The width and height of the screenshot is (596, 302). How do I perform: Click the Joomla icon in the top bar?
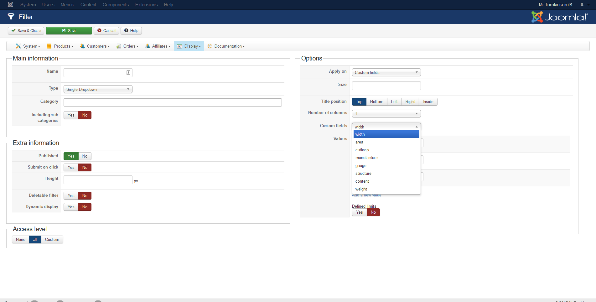pos(10,5)
